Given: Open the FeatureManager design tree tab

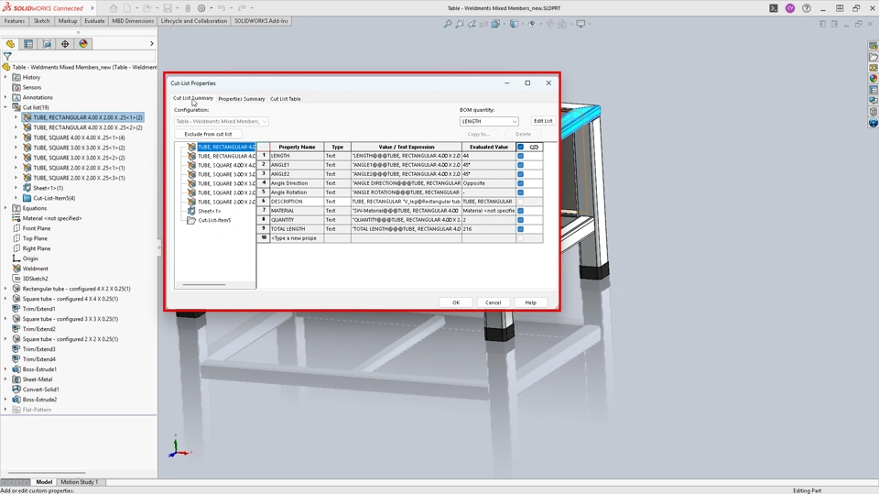Looking at the screenshot, I should pyautogui.click(x=10, y=44).
